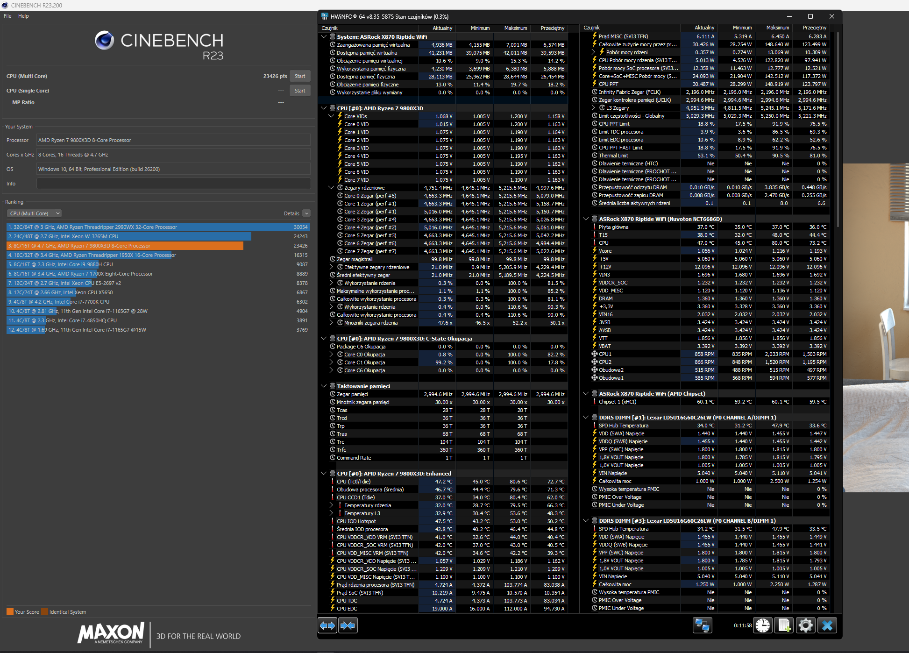Expand the Temperatury rdzenia row
Screen dimensions: 909x653
pos(331,505)
